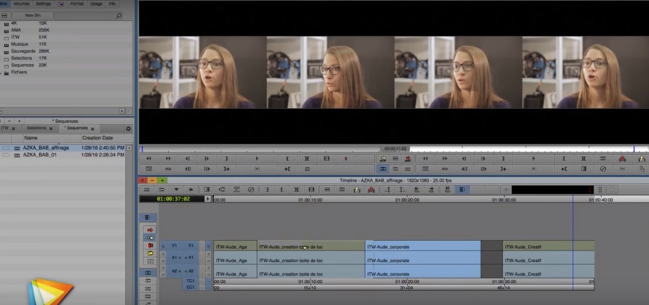Viewport: 649px width, 305px height.
Task: Click the record button in source monitor controls
Action: pyautogui.click(x=345, y=159)
